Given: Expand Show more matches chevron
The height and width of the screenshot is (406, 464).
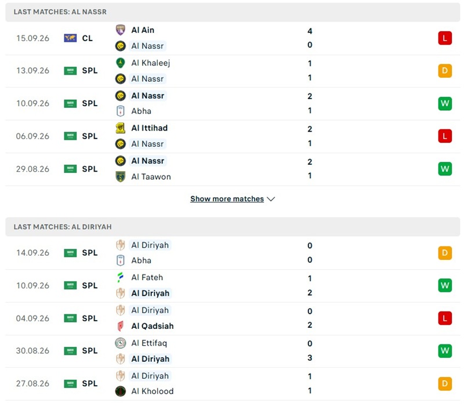Looking at the screenshot, I should tap(271, 199).
